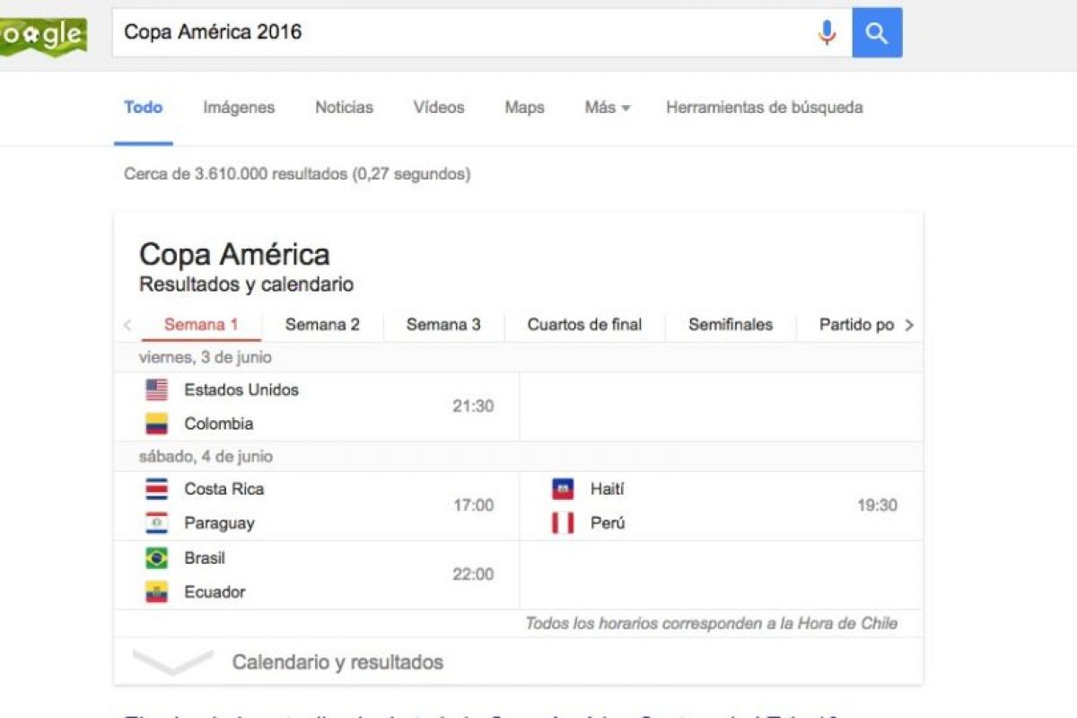The width and height of the screenshot is (1077, 718).
Task: Open the Cuartos de final tab
Action: tap(584, 325)
